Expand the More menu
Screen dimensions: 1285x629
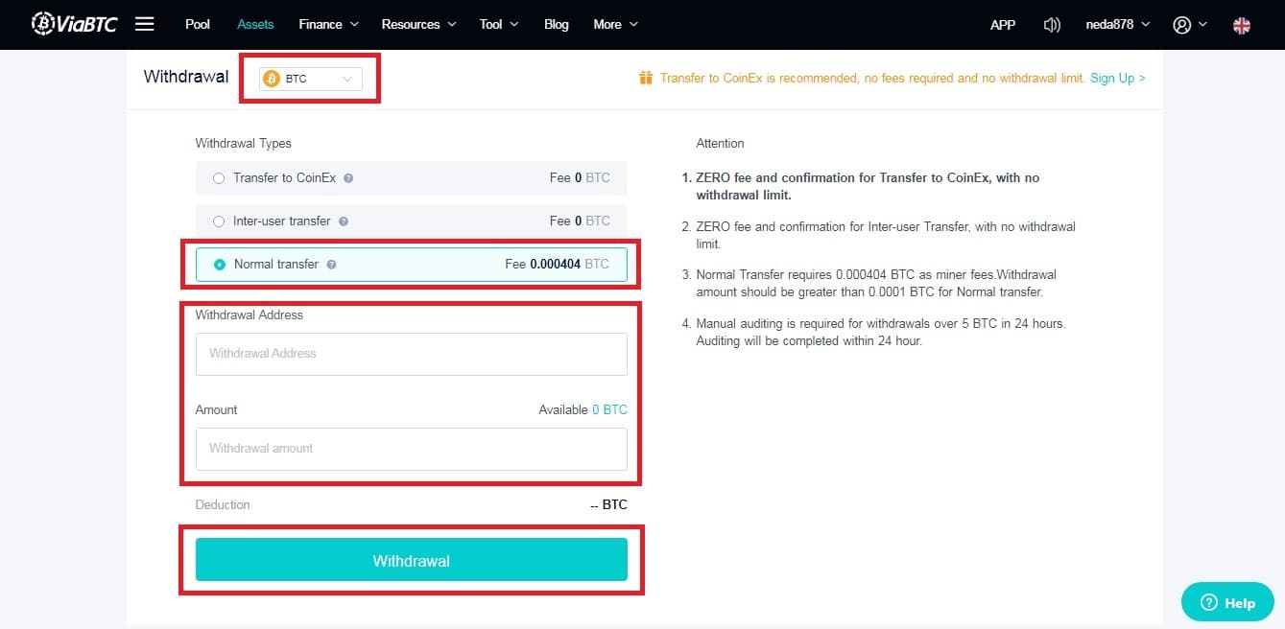click(x=615, y=25)
